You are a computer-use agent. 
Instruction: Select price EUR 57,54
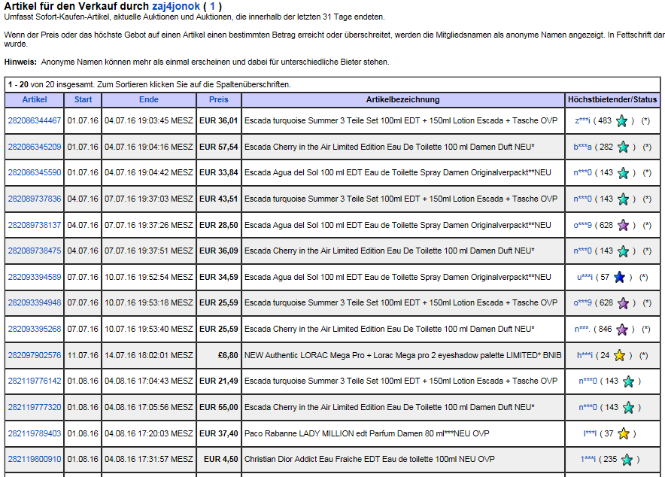pyautogui.click(x=218, y=147)
